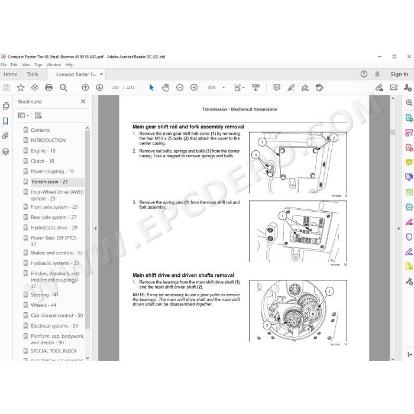Click the bookmarks panel scrollbar thumb
414x414 pixels.
point(88,229)
